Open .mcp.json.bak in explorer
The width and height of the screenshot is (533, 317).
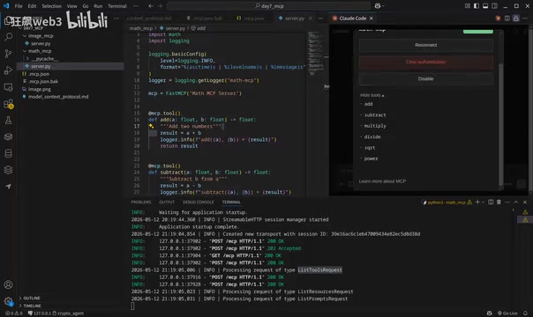(x=43, y=81)
